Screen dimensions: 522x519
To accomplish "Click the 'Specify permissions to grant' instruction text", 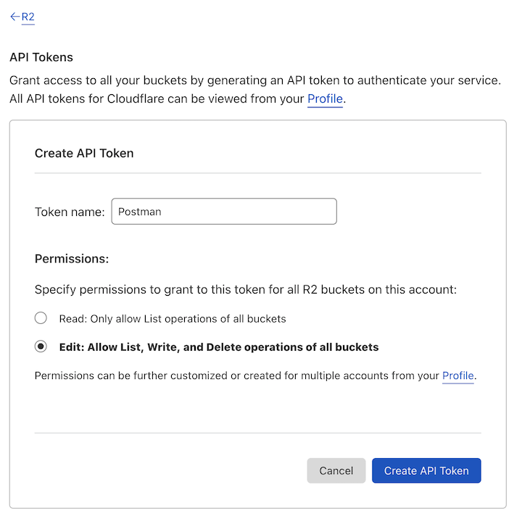I will tap(246, 290).
